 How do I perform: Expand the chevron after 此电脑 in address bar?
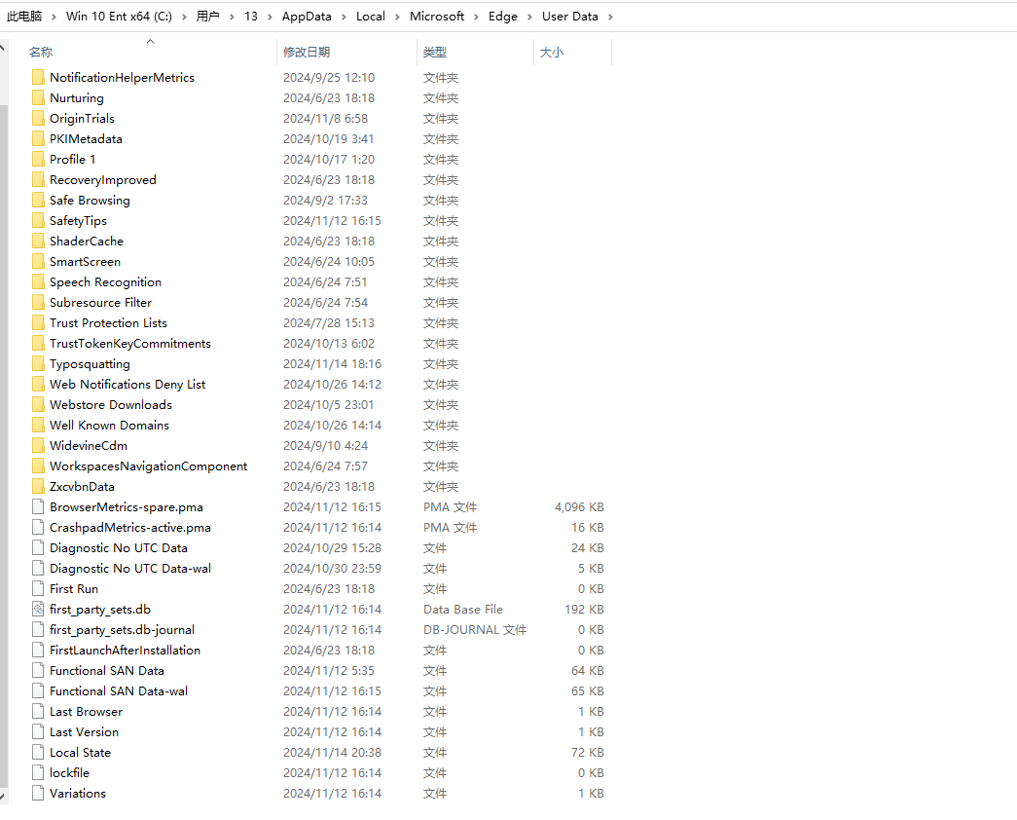click(54, 17)
